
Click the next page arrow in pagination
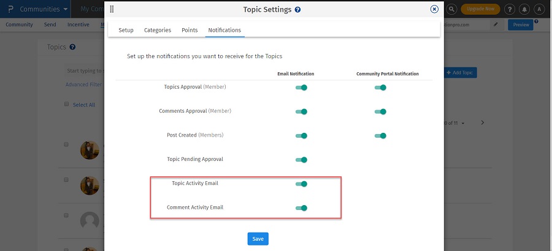tap(482, 122)
